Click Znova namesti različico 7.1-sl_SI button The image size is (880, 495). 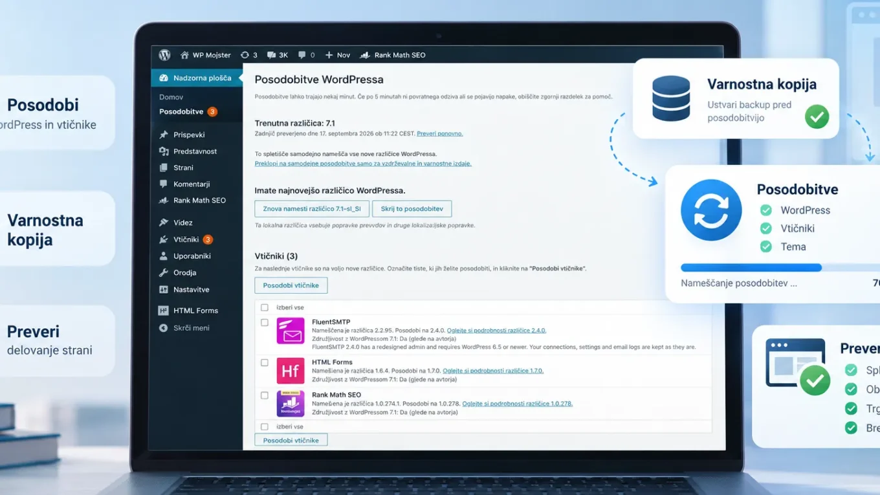(312, 209)
